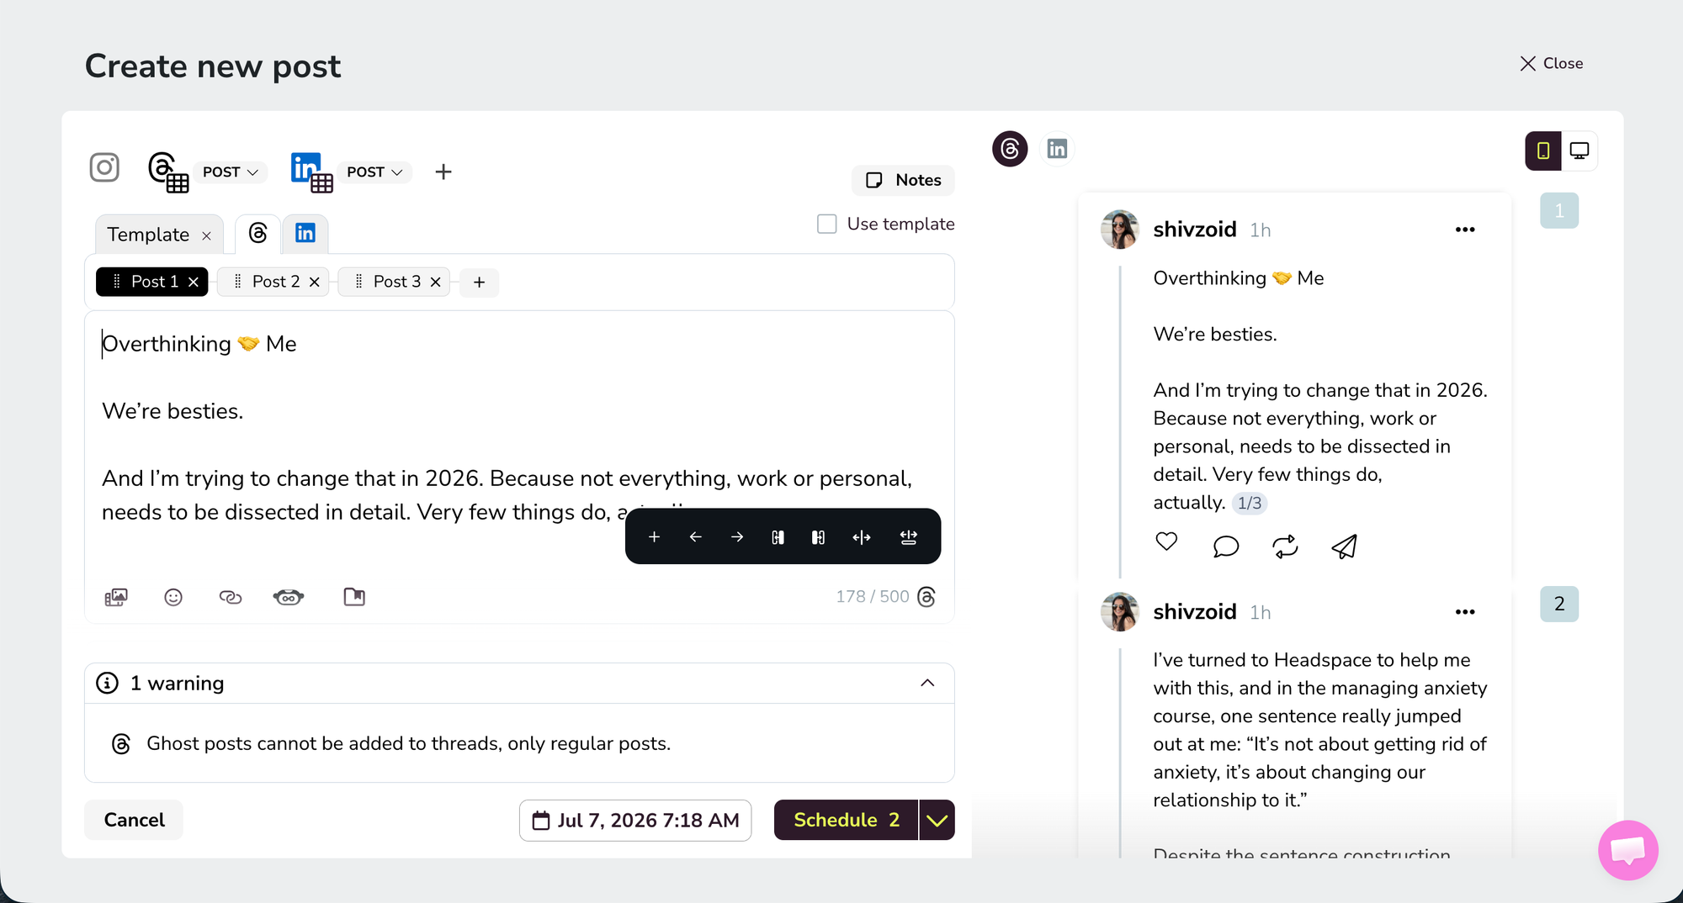Click the insert media image icon
Screen dimensions: 1683x903
(x=116, y=597)
